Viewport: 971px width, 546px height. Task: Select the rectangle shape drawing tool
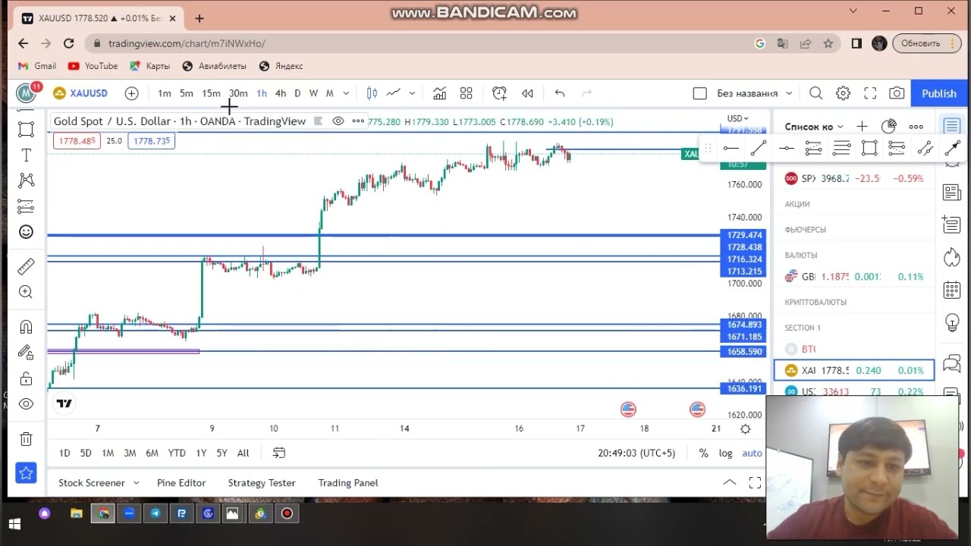26,128
